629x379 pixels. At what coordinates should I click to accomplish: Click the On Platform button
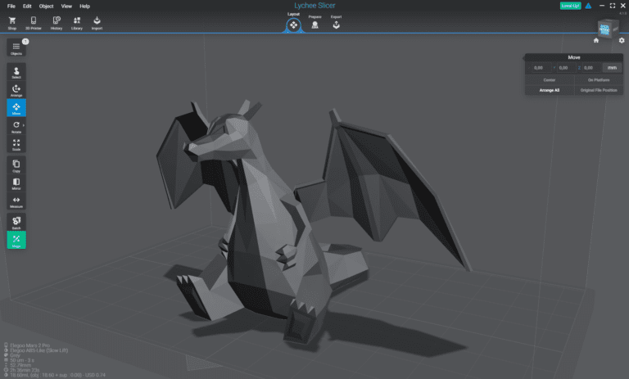tap(599, 79)
